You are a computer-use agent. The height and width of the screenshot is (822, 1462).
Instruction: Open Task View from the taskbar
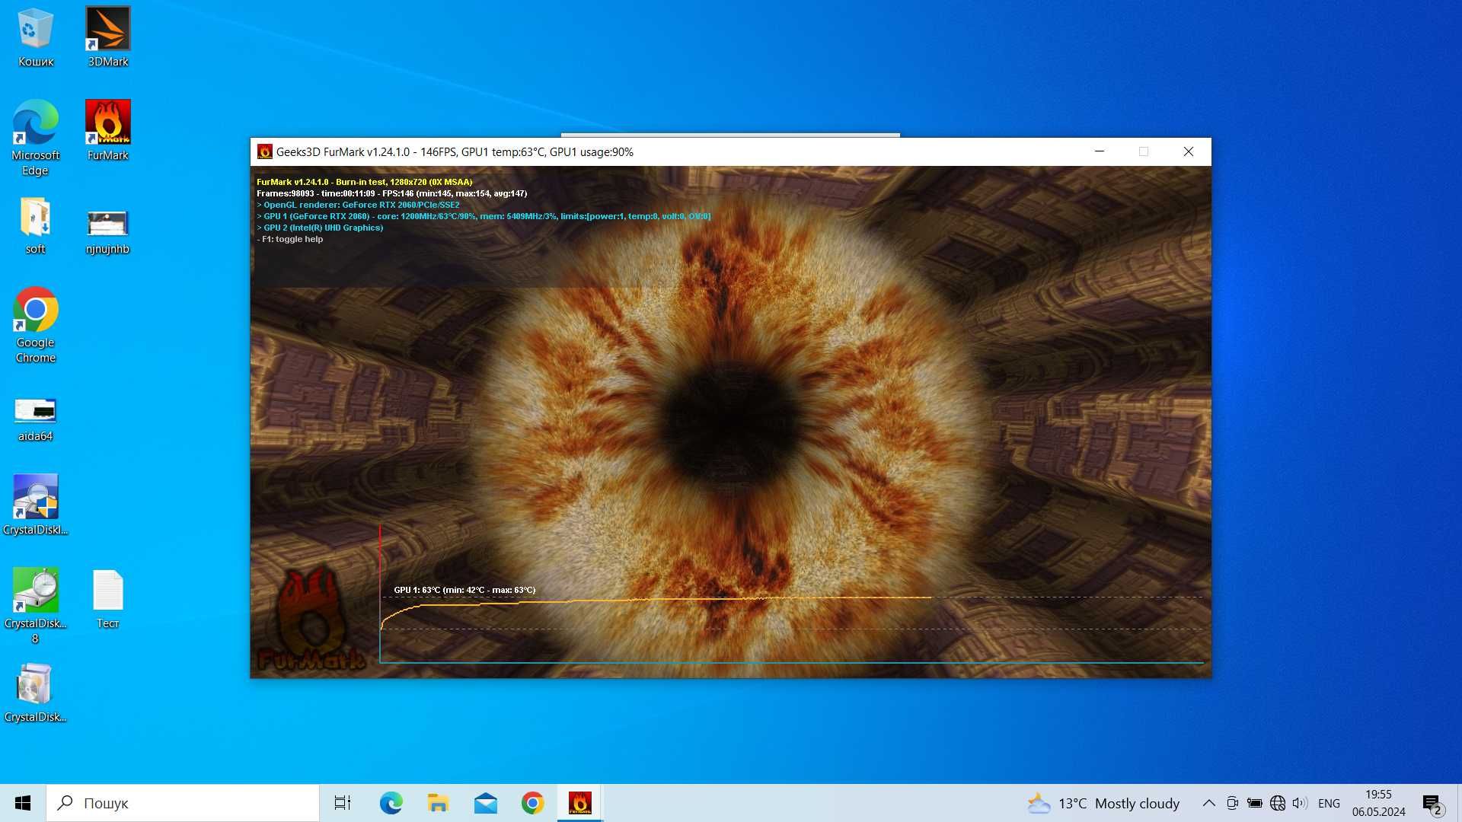[x=343, y=803]
